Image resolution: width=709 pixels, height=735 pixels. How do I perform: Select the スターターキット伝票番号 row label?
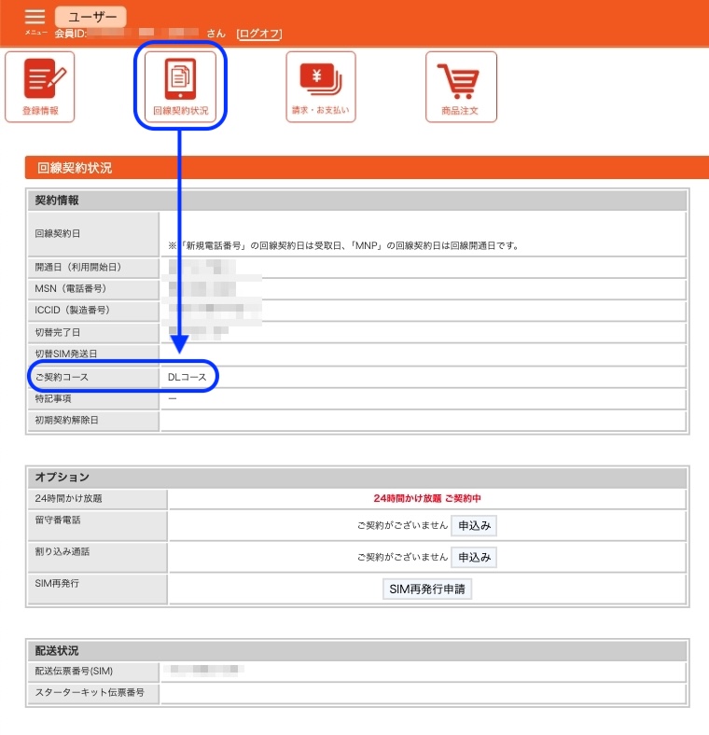[x=90, y=693]
